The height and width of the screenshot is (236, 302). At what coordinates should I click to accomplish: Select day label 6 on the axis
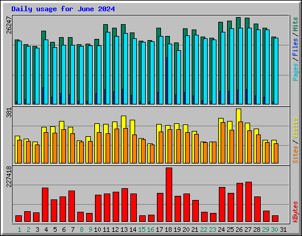[x=64, y=230]
